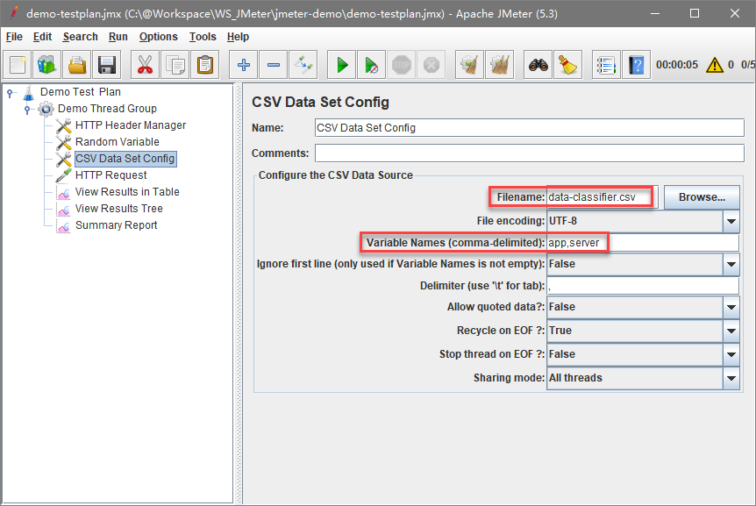
Task: Open Ignore first line dropdown
Action: point(731,264)
